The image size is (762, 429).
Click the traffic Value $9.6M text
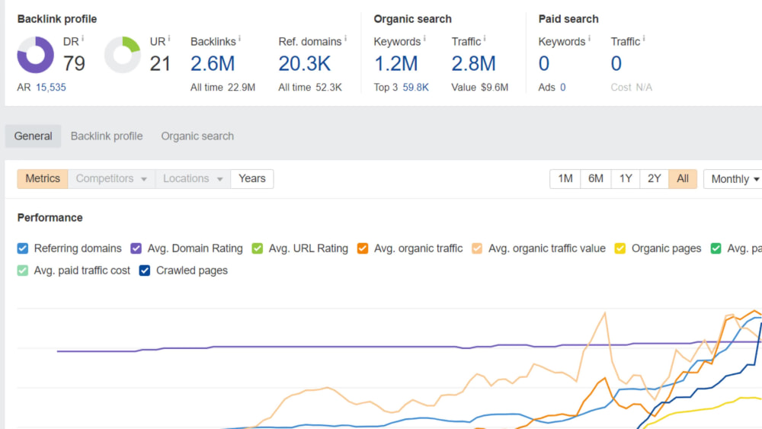point(479,88)
